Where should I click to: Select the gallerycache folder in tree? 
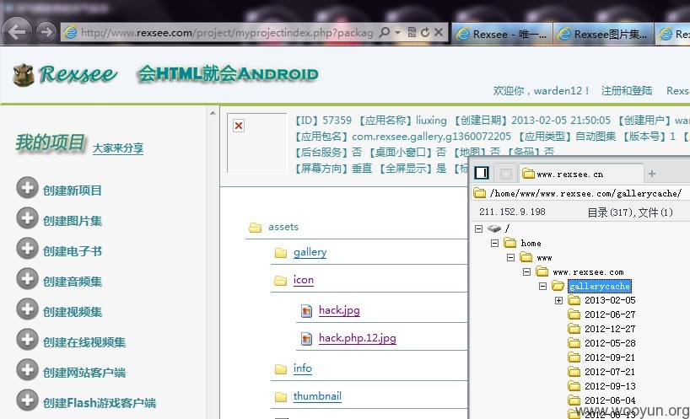[600, 287]
